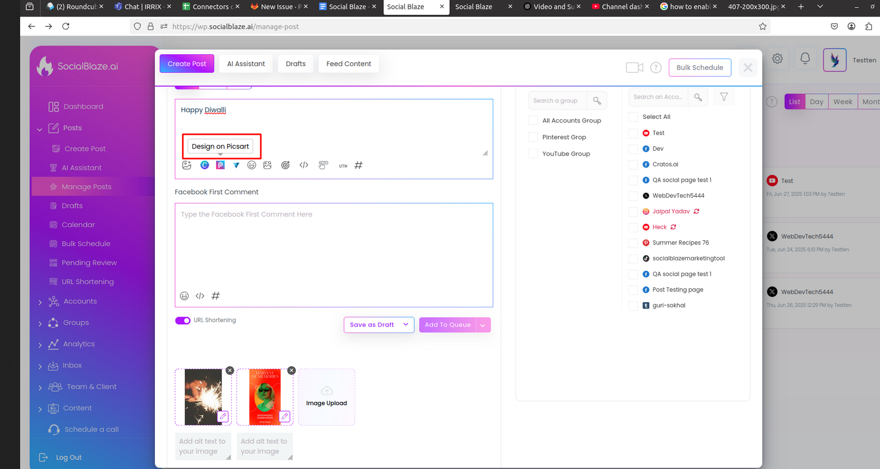Reconnect Heck account refresh icon
This screenshot has width=880, height=469.
(x=673, y=227)
